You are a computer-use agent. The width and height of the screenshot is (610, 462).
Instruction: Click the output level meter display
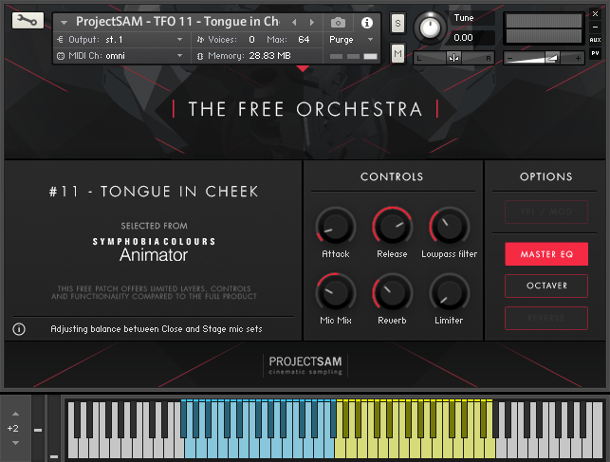[544, 28]
